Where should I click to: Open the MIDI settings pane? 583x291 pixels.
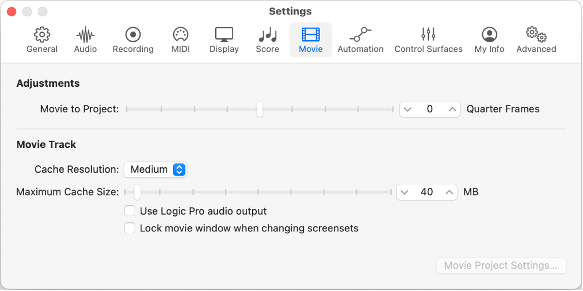(x=180, y=40)
